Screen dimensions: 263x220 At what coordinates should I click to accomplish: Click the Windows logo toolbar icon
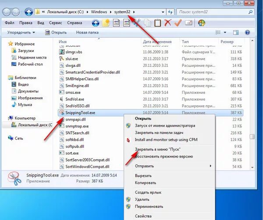202,23
